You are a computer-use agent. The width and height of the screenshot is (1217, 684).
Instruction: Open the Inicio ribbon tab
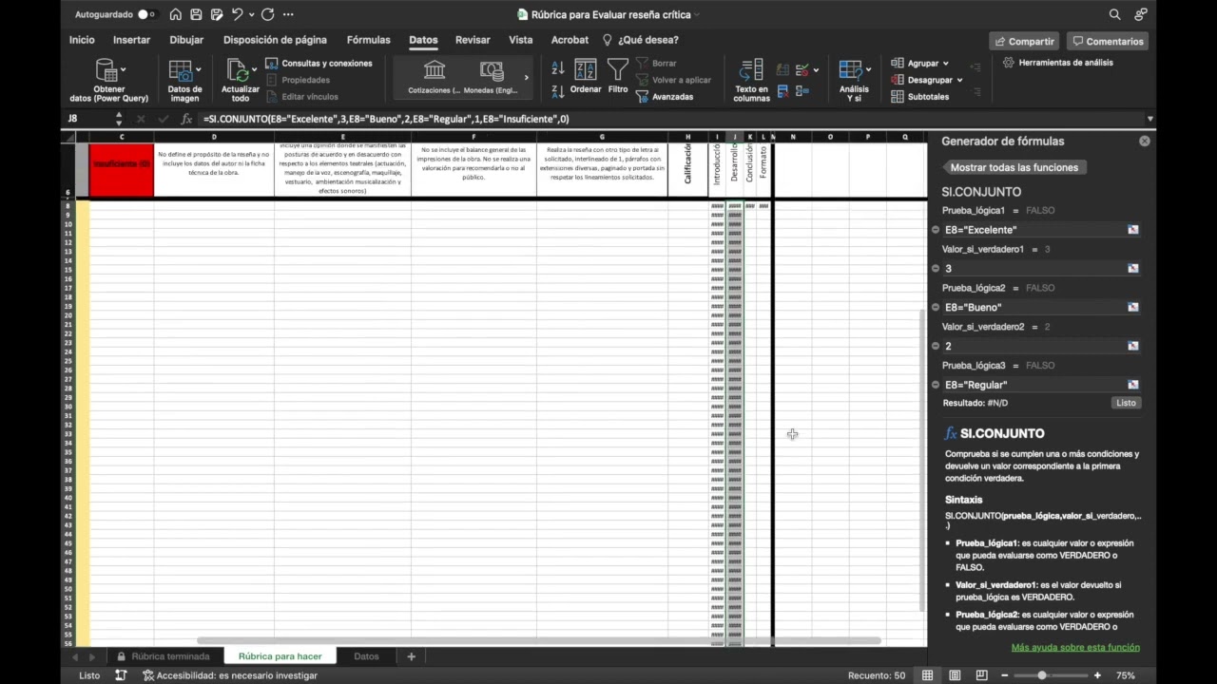(82, 40)
